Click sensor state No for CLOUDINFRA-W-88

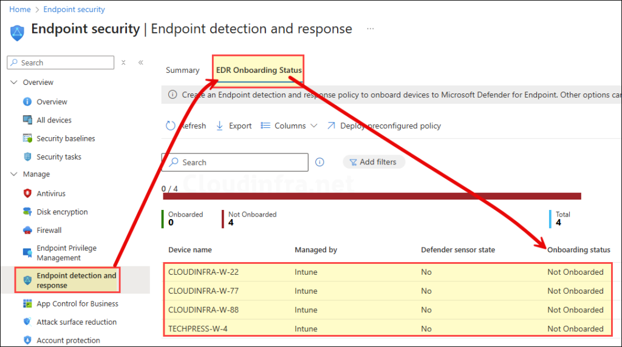coord(426,310)
